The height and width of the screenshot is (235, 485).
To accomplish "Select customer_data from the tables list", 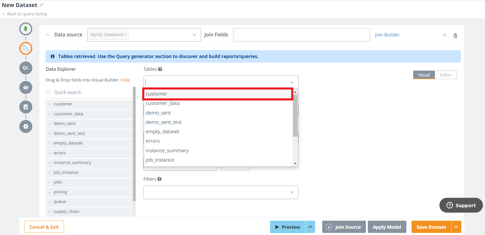I will (x=163, y=103).
